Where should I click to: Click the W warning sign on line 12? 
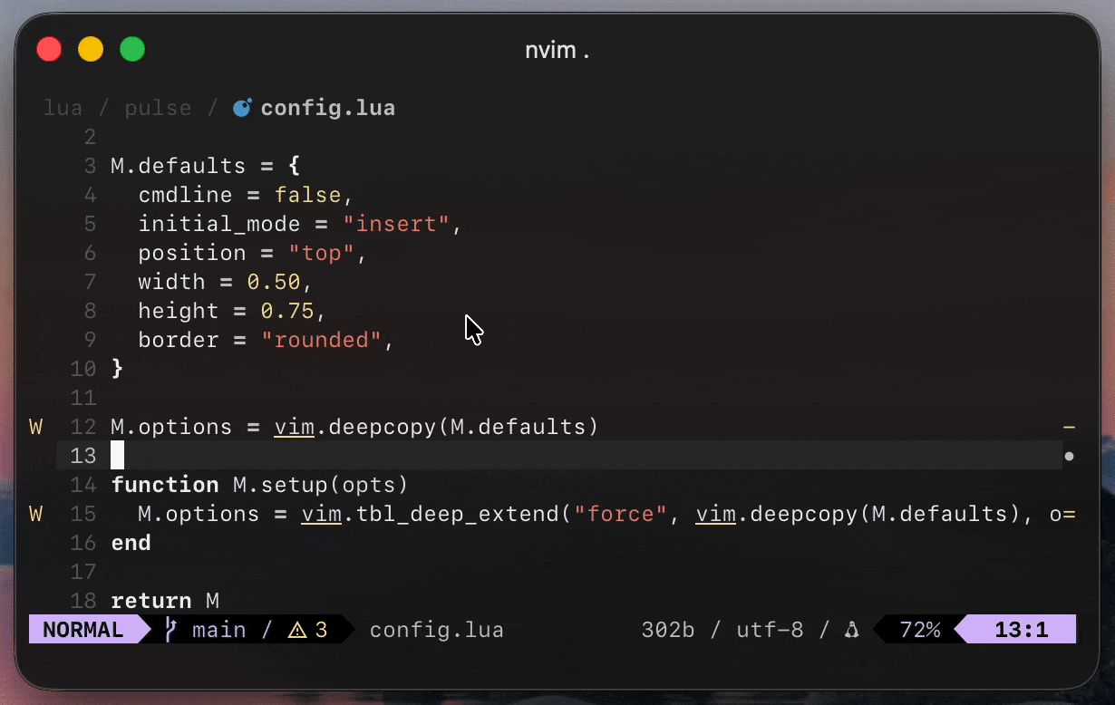click(36, 427)
